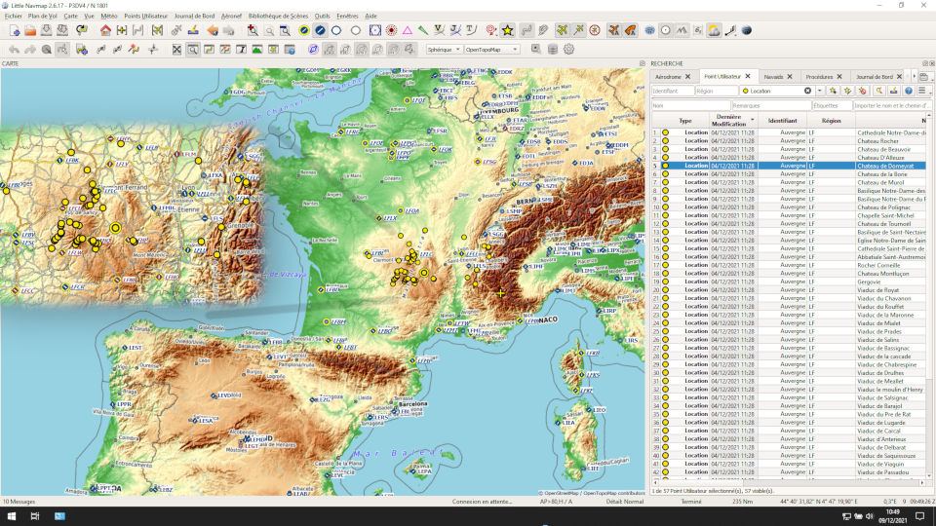
Task: Open the Météo menu
Action: click(x=108, y=17)
